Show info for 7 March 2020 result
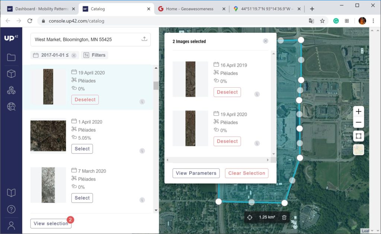 143,200
